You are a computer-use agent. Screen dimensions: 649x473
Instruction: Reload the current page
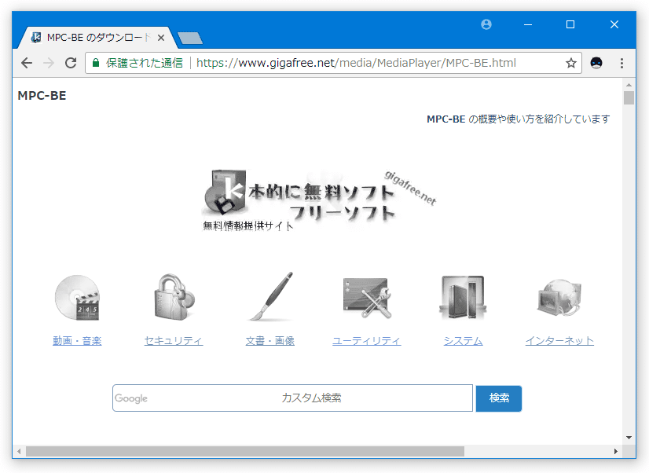tap(71, 63)
